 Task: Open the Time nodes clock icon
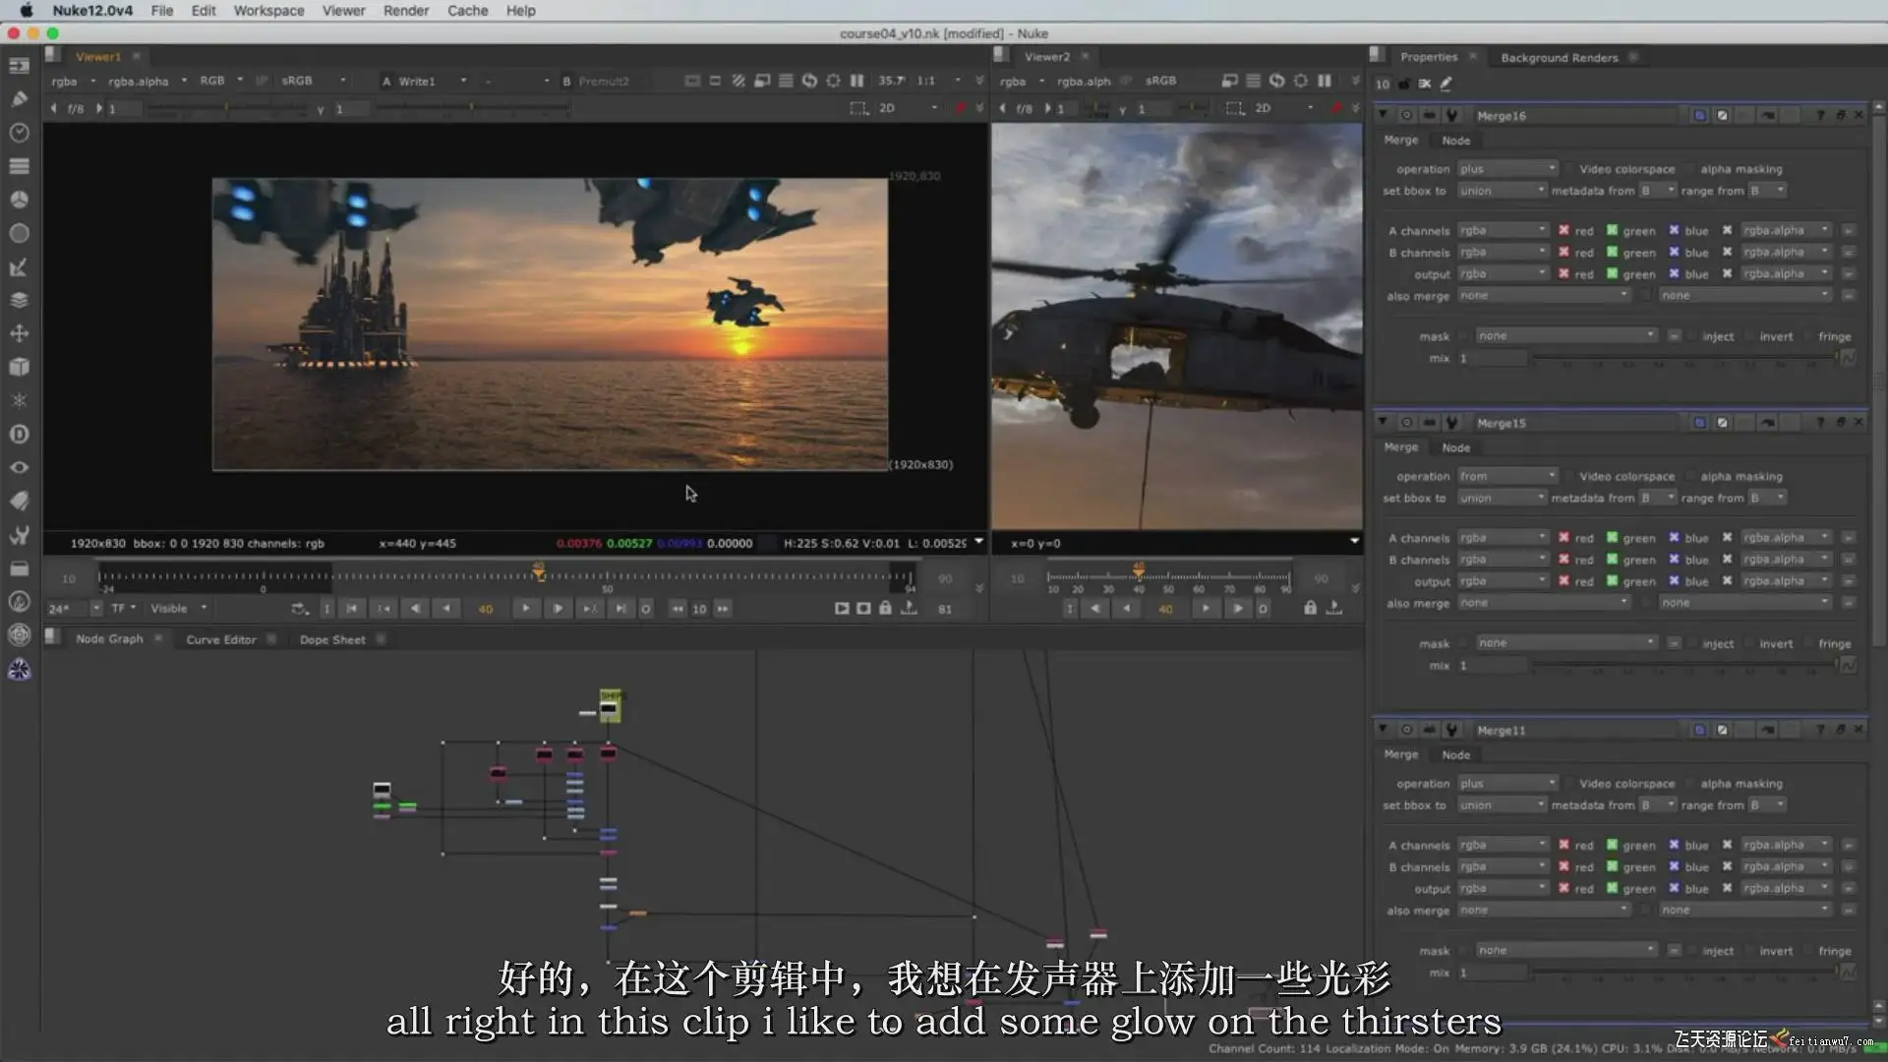19,132
